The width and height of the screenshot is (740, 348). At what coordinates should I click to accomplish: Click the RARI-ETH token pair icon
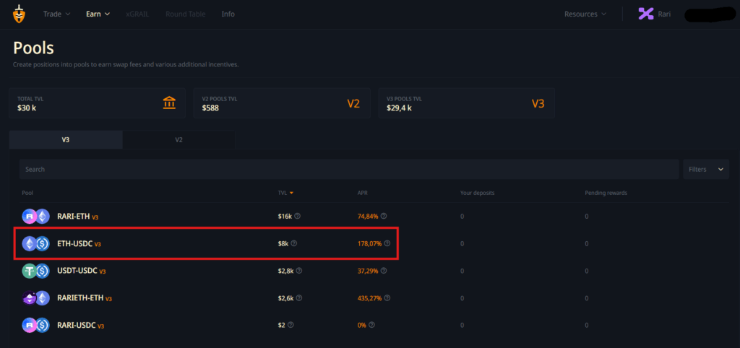tap(36, 217)
